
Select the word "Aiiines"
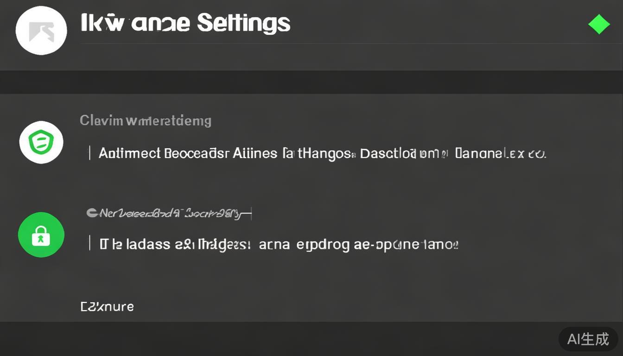(x=255, y=153)
